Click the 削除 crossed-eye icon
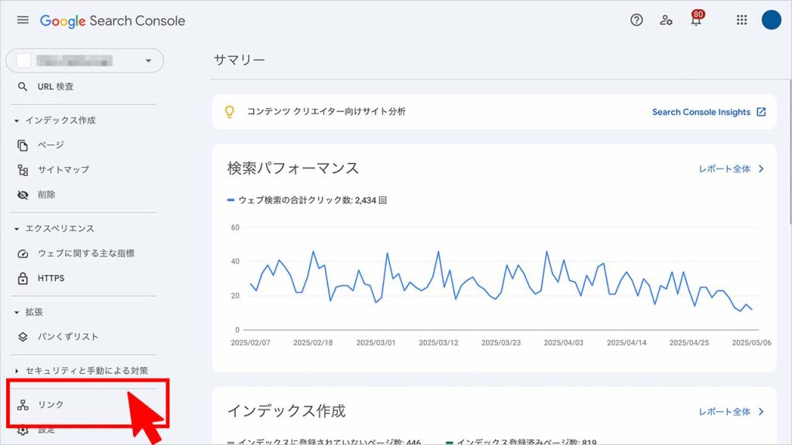 (x=22, y=195)
